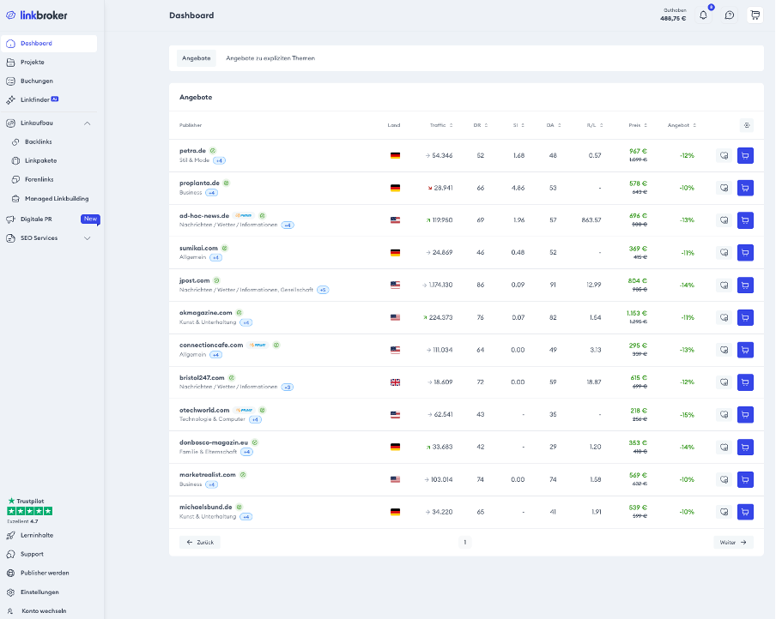The image size is (776, 619).
Task: Add michaelsbund.de to cart
Action: [x=745, y=512]
